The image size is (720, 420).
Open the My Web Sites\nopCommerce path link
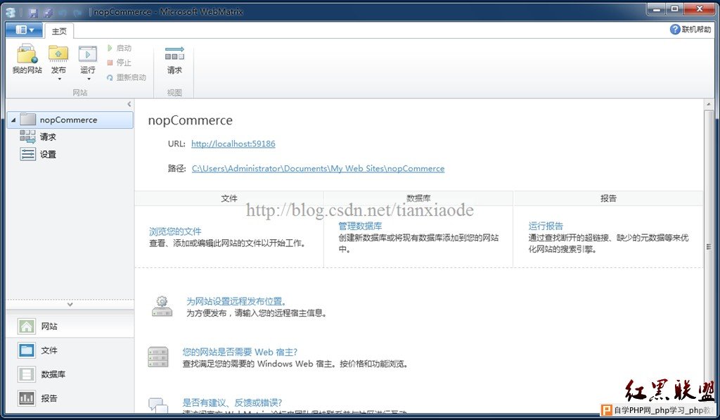click(319, 169)
